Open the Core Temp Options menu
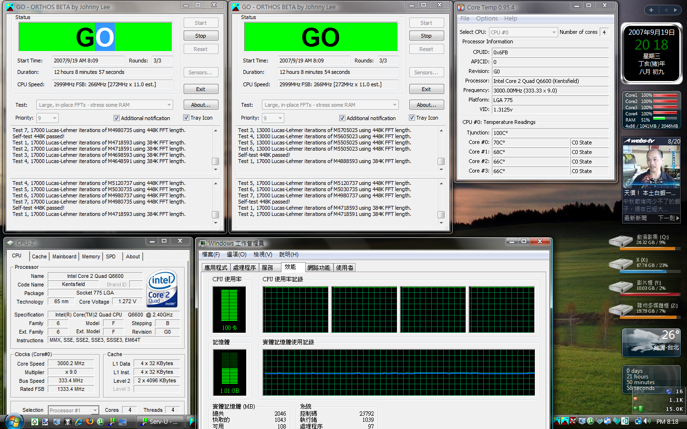Viewport: 687px width, 429px height. [487, 19]
